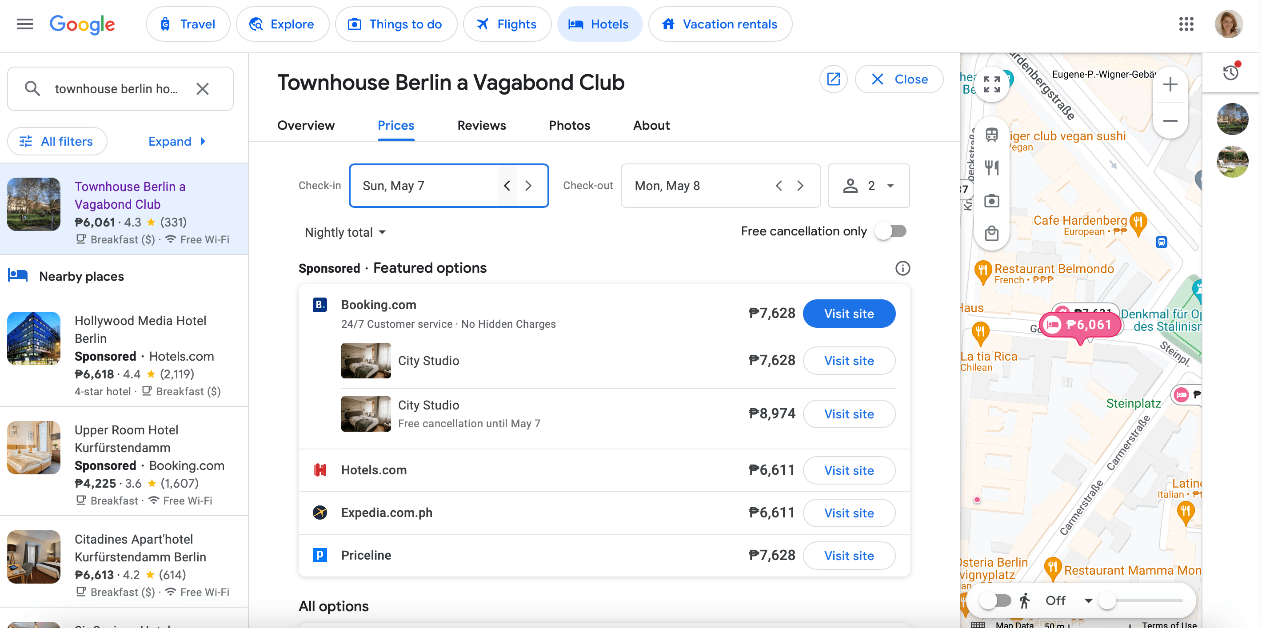Switch to the Overview tab
Screen dimensions: 1262x628
coord(306,125)
